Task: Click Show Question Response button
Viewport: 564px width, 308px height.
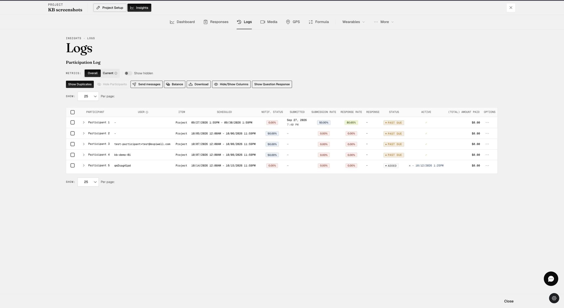Action: 272,84
